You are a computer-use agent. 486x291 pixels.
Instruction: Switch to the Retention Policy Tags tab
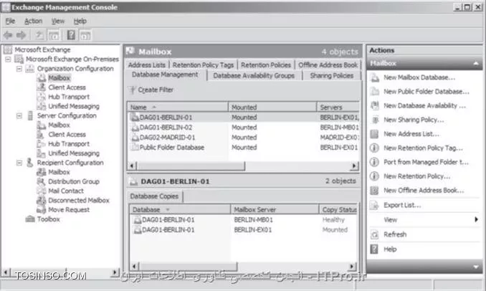(203, 65)
